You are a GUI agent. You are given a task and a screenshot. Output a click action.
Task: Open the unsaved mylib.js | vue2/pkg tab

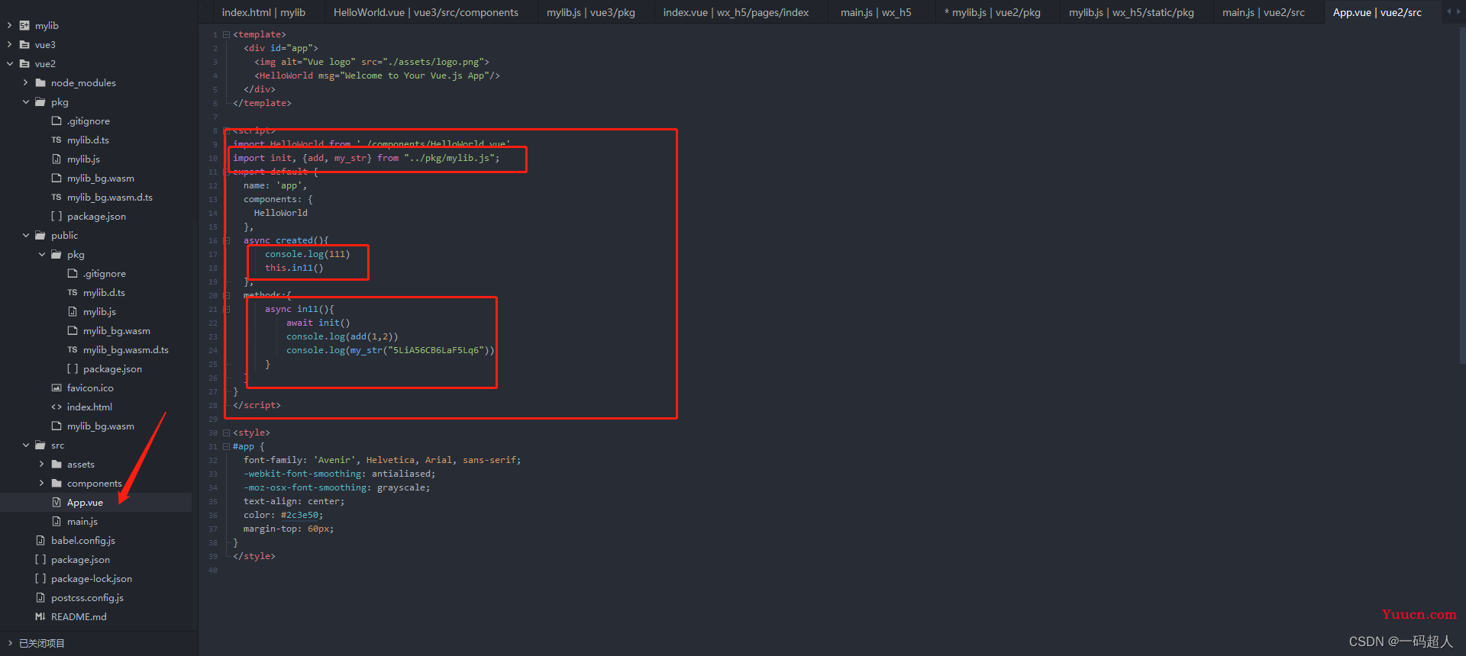(992, 12)
